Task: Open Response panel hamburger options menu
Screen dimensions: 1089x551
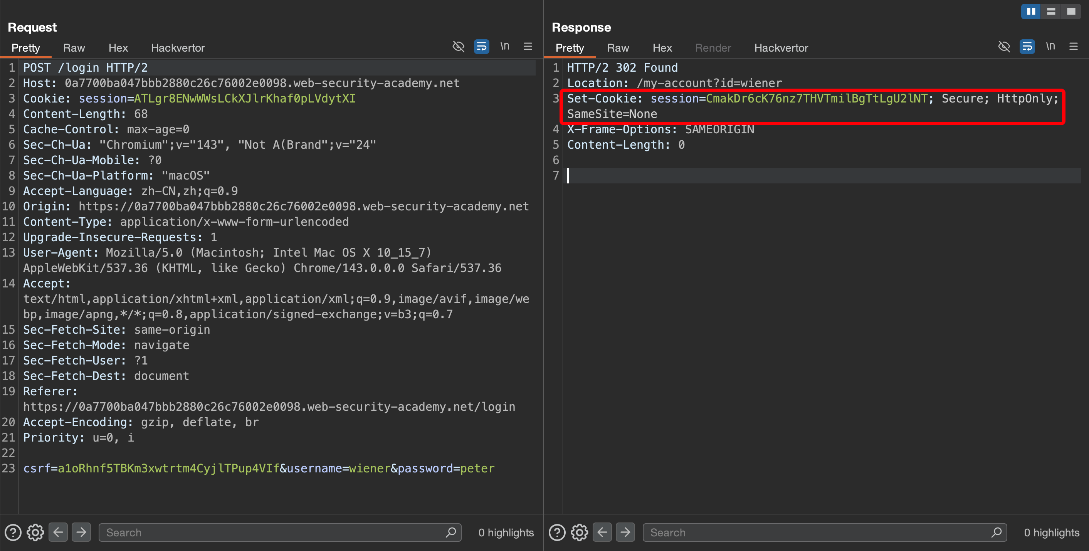Action: 1074,47
